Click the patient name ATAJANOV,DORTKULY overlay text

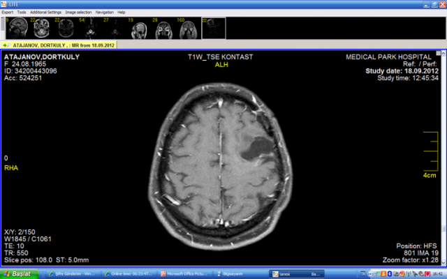point(42,57)
